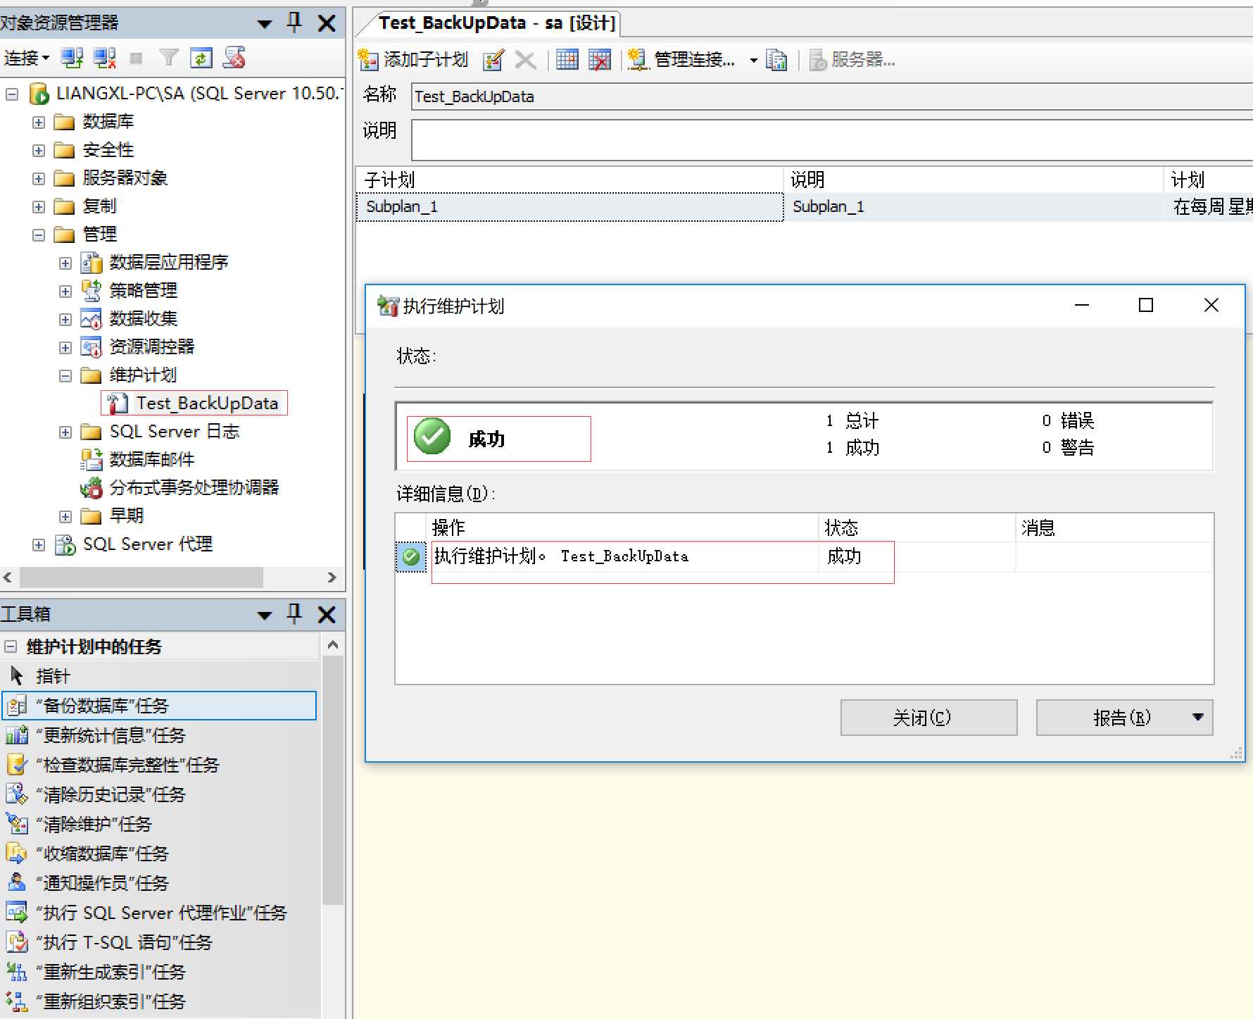1253x1019 pixels.
Task: Select the 执行维护计划 Test_BackUpData detail row
Action: pyautogui.click(x=804, y=556)
